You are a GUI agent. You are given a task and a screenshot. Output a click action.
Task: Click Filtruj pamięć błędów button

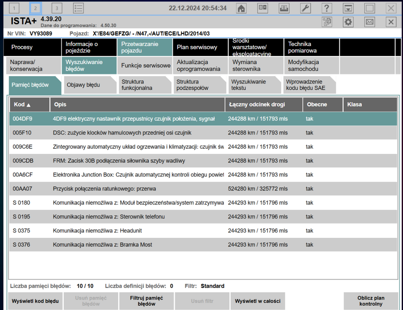point(146,301)
